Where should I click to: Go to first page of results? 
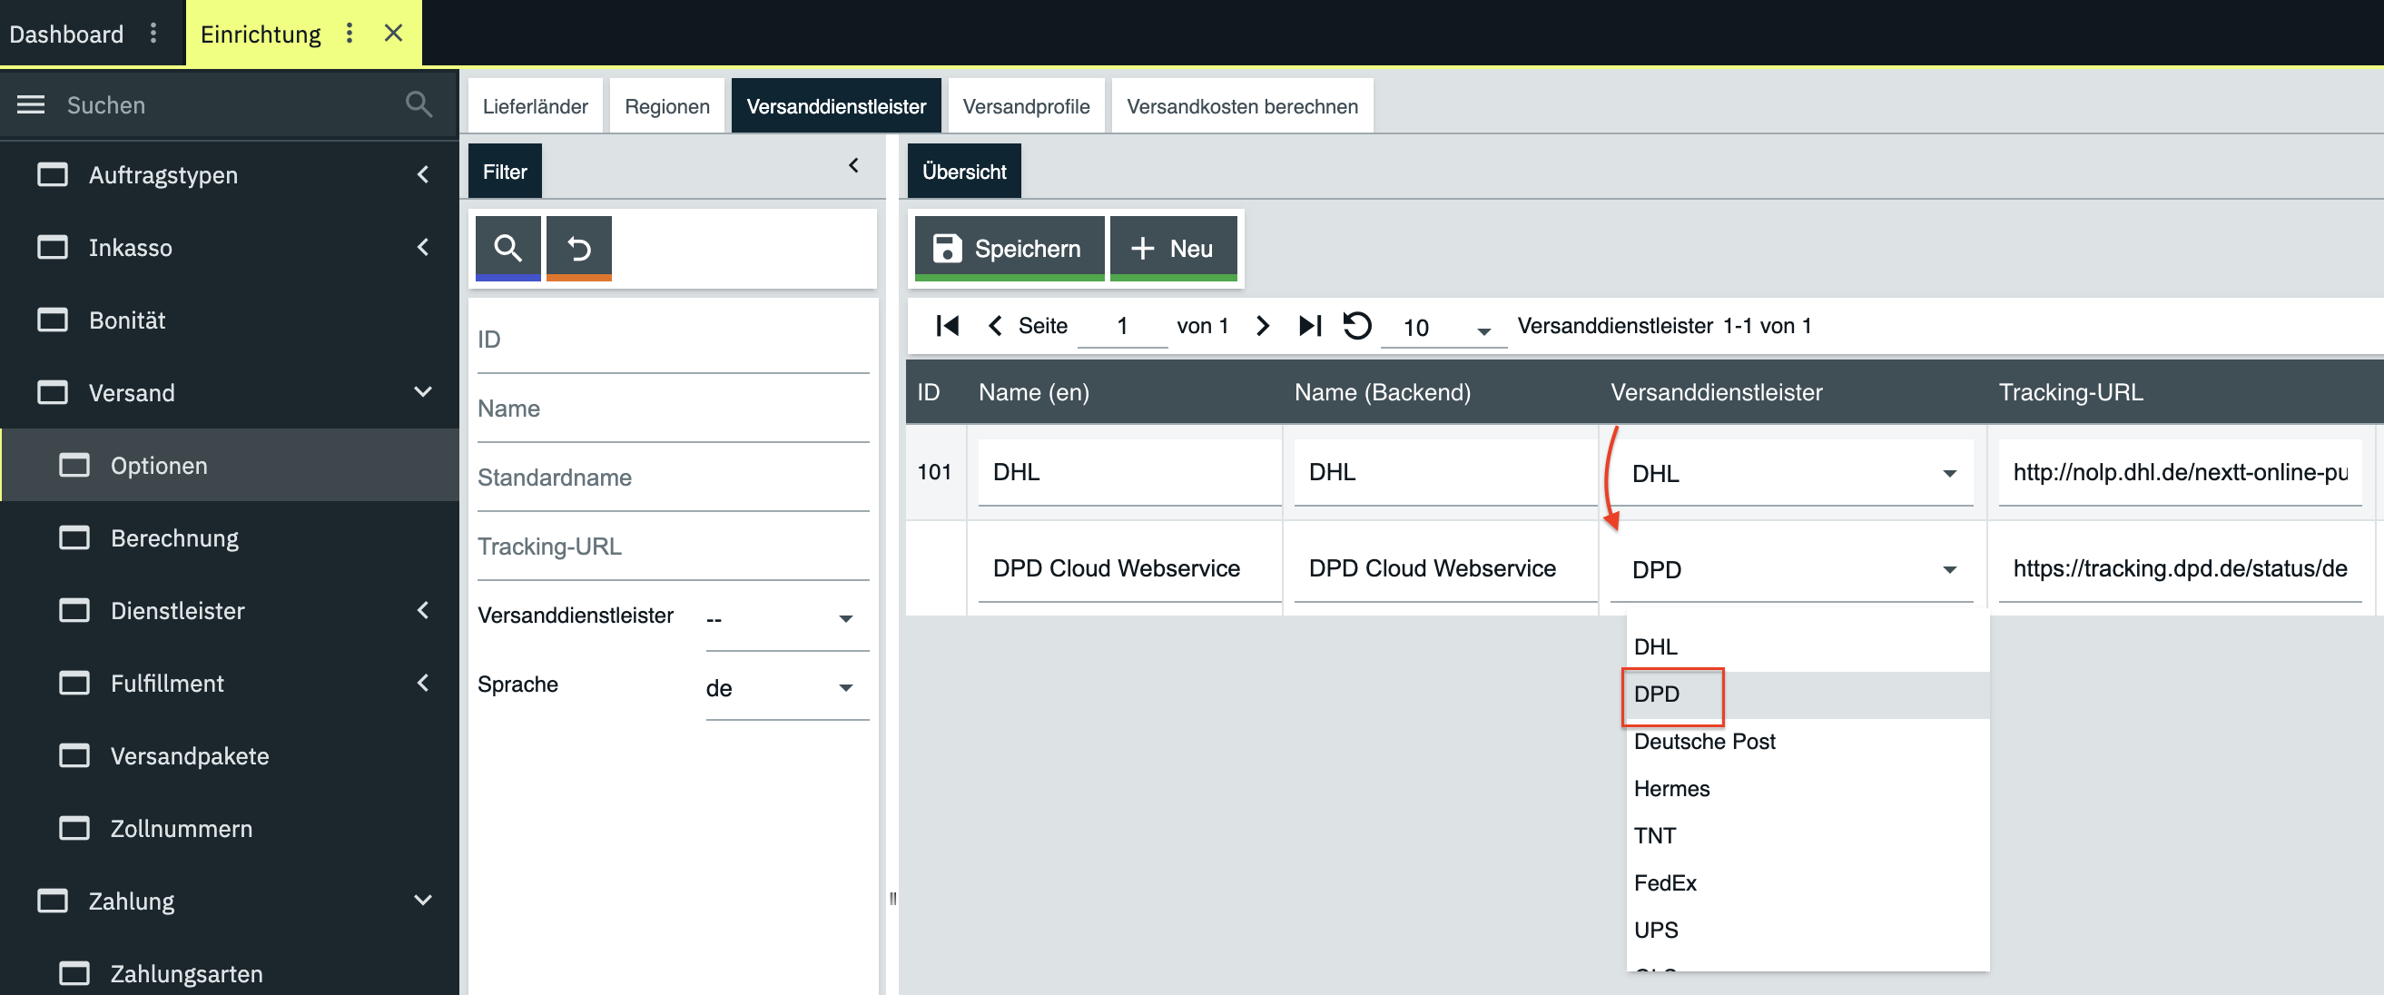[947, 326]
